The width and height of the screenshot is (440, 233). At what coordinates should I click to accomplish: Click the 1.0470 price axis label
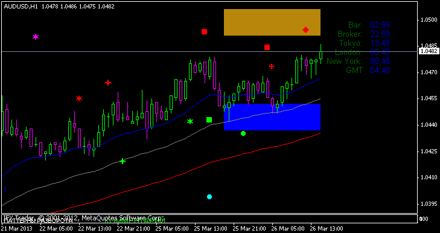point(429,72)
